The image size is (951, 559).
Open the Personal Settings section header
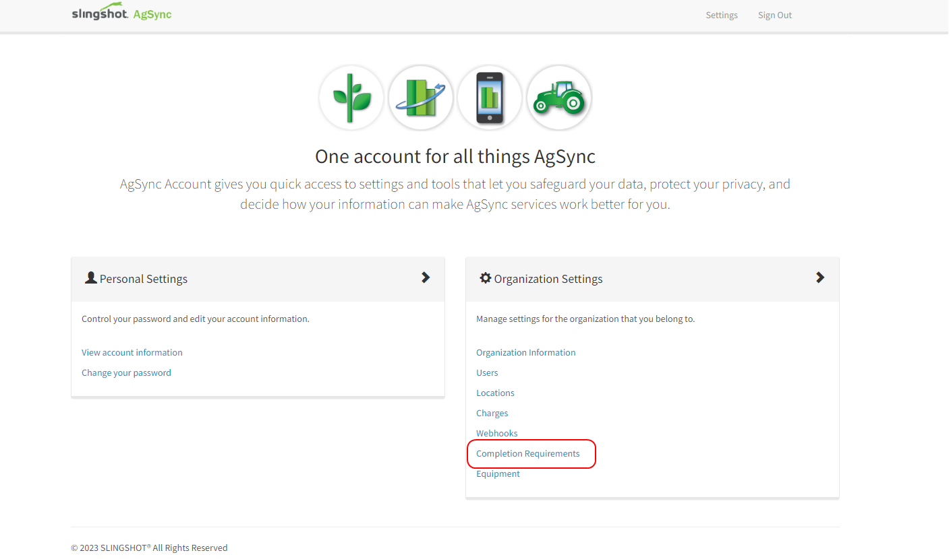(143, 278)
